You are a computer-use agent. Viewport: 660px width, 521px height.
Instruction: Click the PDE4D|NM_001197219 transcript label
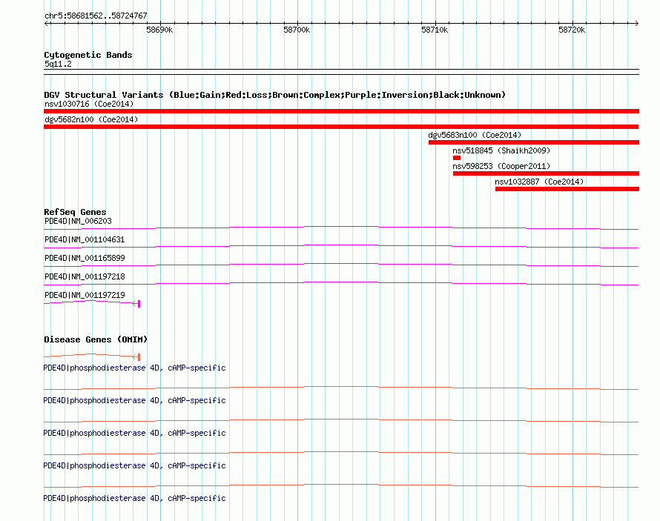(x=85, y=295)
